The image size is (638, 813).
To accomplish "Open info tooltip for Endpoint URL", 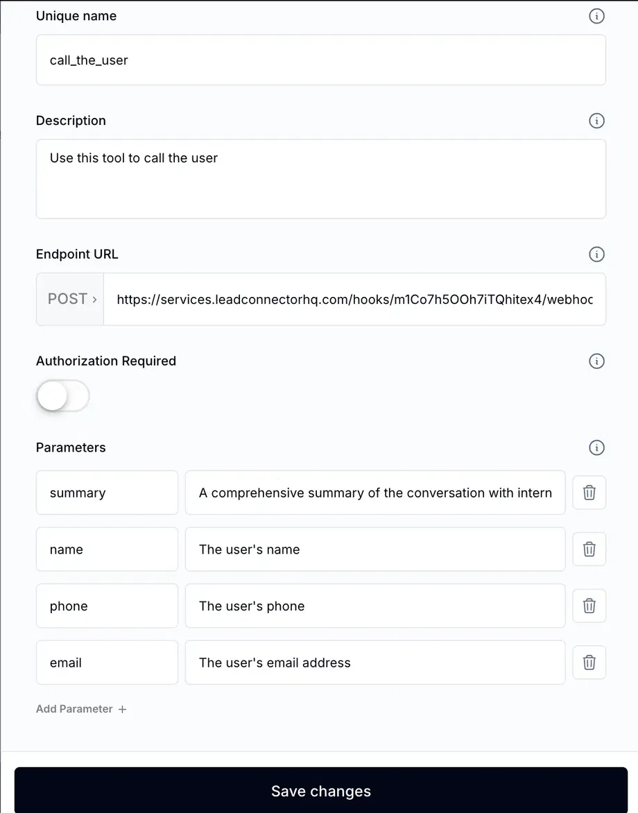I will 596,254.
